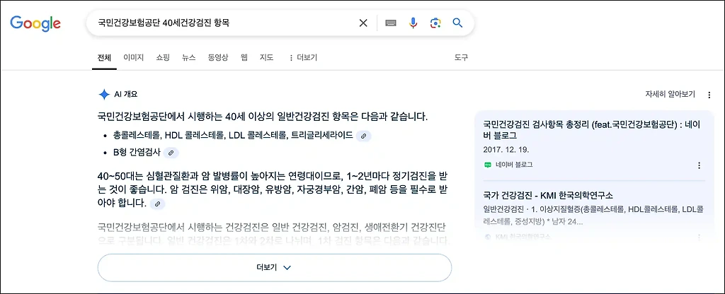725x294 pixels.
Task: Click the 총콜레스테롤, HDL 콜레스테롤 bullet text
Action: point(233,136)
